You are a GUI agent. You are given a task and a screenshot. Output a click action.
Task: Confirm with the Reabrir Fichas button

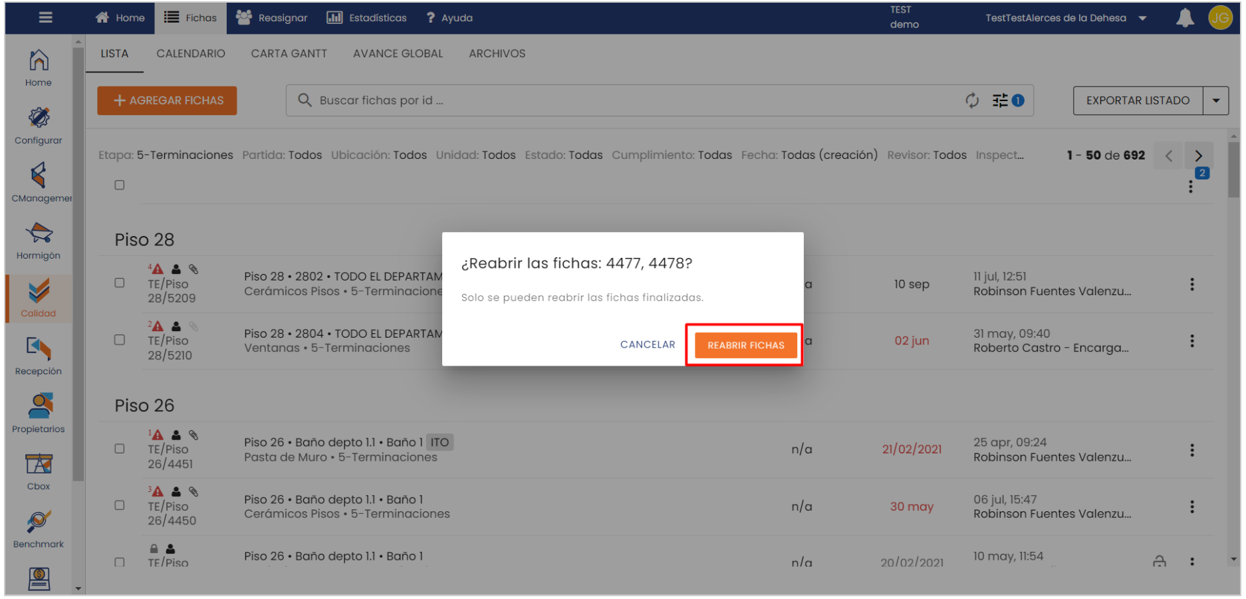[x=745, y=346]
